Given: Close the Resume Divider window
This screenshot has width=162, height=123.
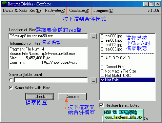Looking at the screenshot, I should 158,4.
